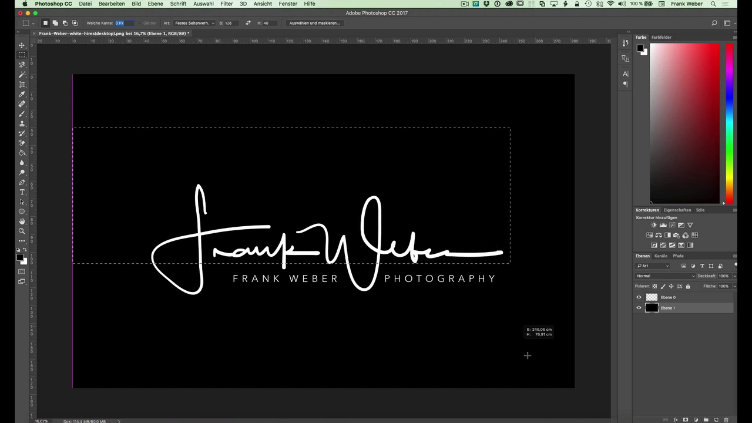The image size is (752, 423).
Task: Click in the vertical hue slider strip
Action: pyautogui.click(x=729, y=123)
